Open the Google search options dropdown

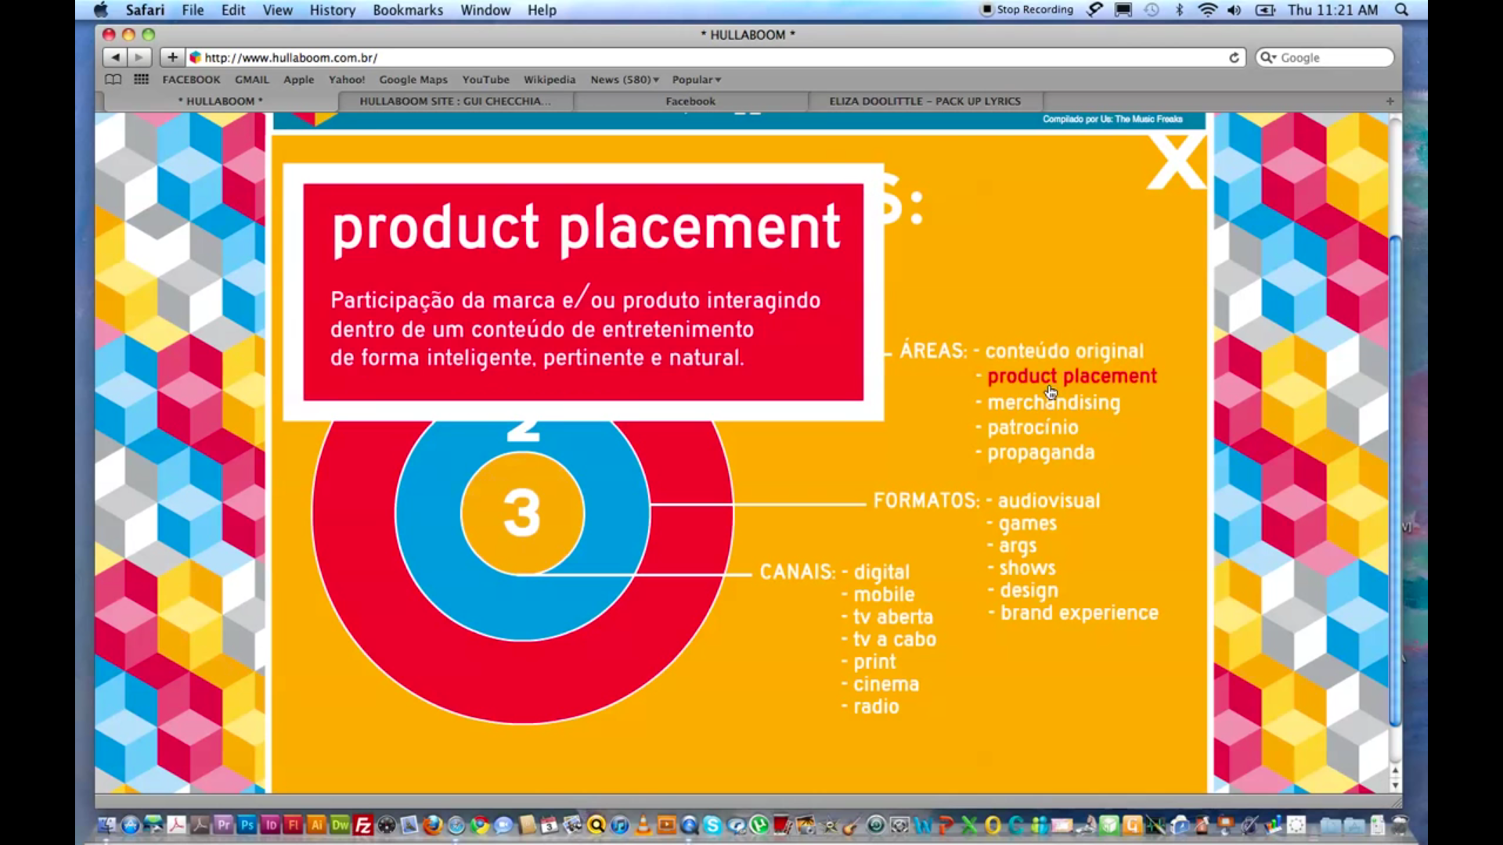(1267, 57)
